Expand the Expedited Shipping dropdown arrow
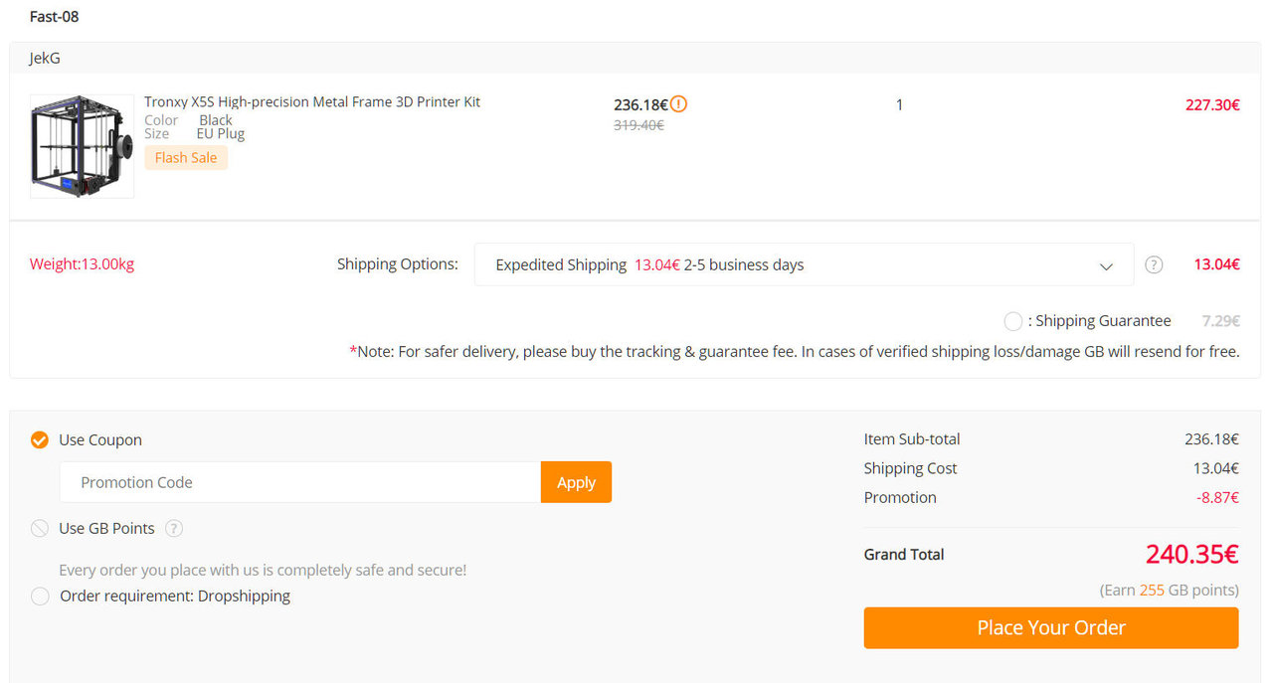 tap(1106, 265)
